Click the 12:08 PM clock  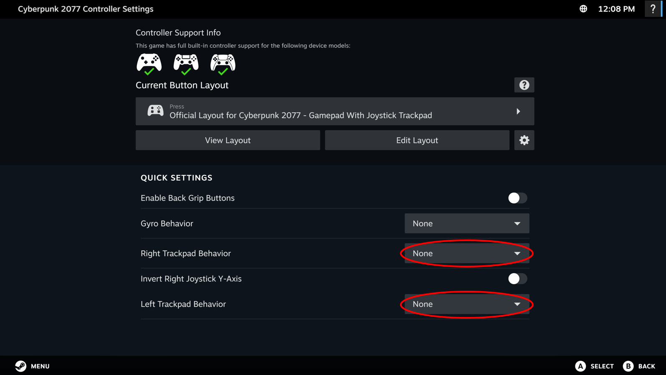click(x=616, y=9)
